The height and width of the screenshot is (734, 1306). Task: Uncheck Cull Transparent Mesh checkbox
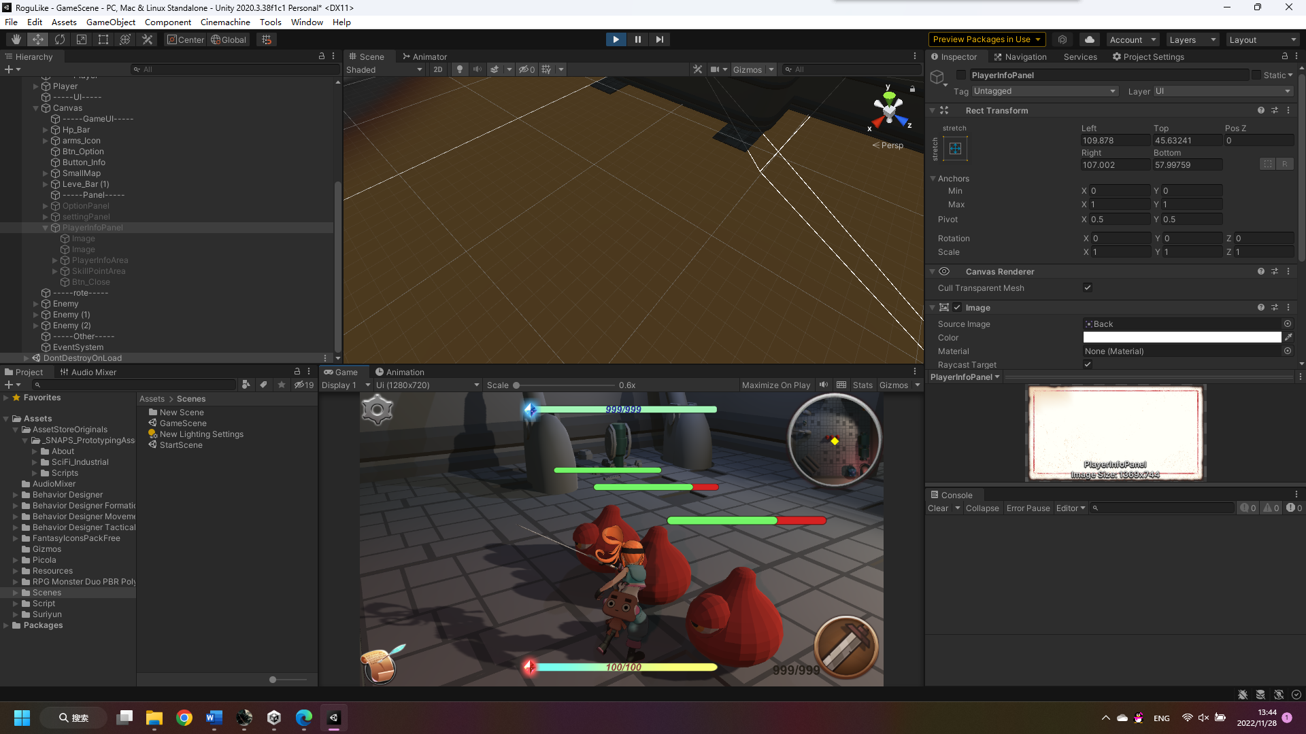click(1088, 287)
